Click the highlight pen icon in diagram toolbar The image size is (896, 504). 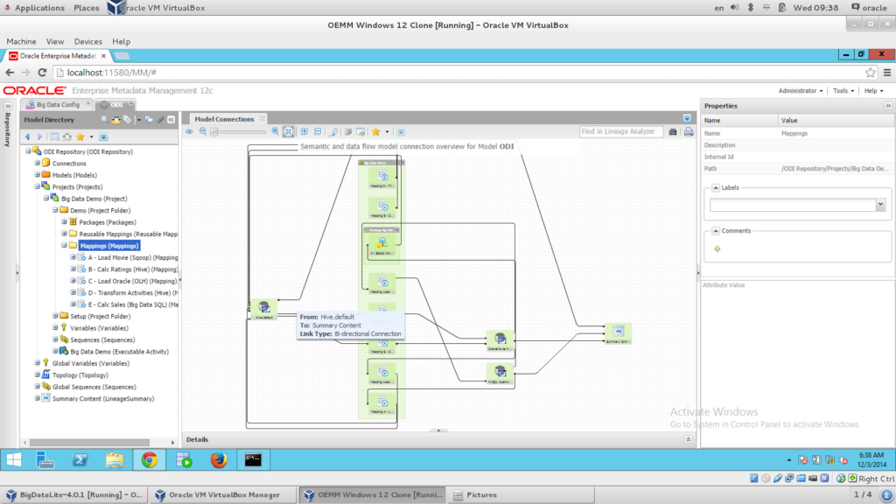point(334,132)
